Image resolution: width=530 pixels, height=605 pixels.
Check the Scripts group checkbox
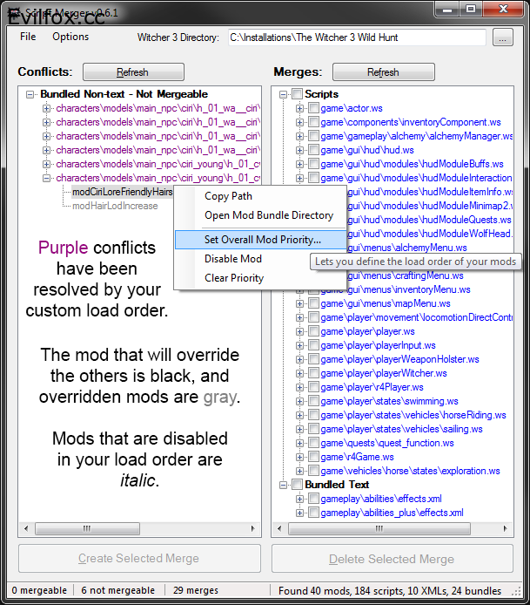(x=297, y=94)
